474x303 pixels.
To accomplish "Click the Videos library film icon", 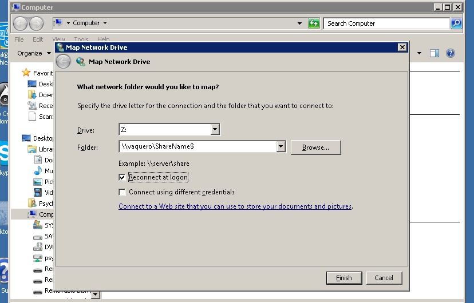I will coord(38,192).
